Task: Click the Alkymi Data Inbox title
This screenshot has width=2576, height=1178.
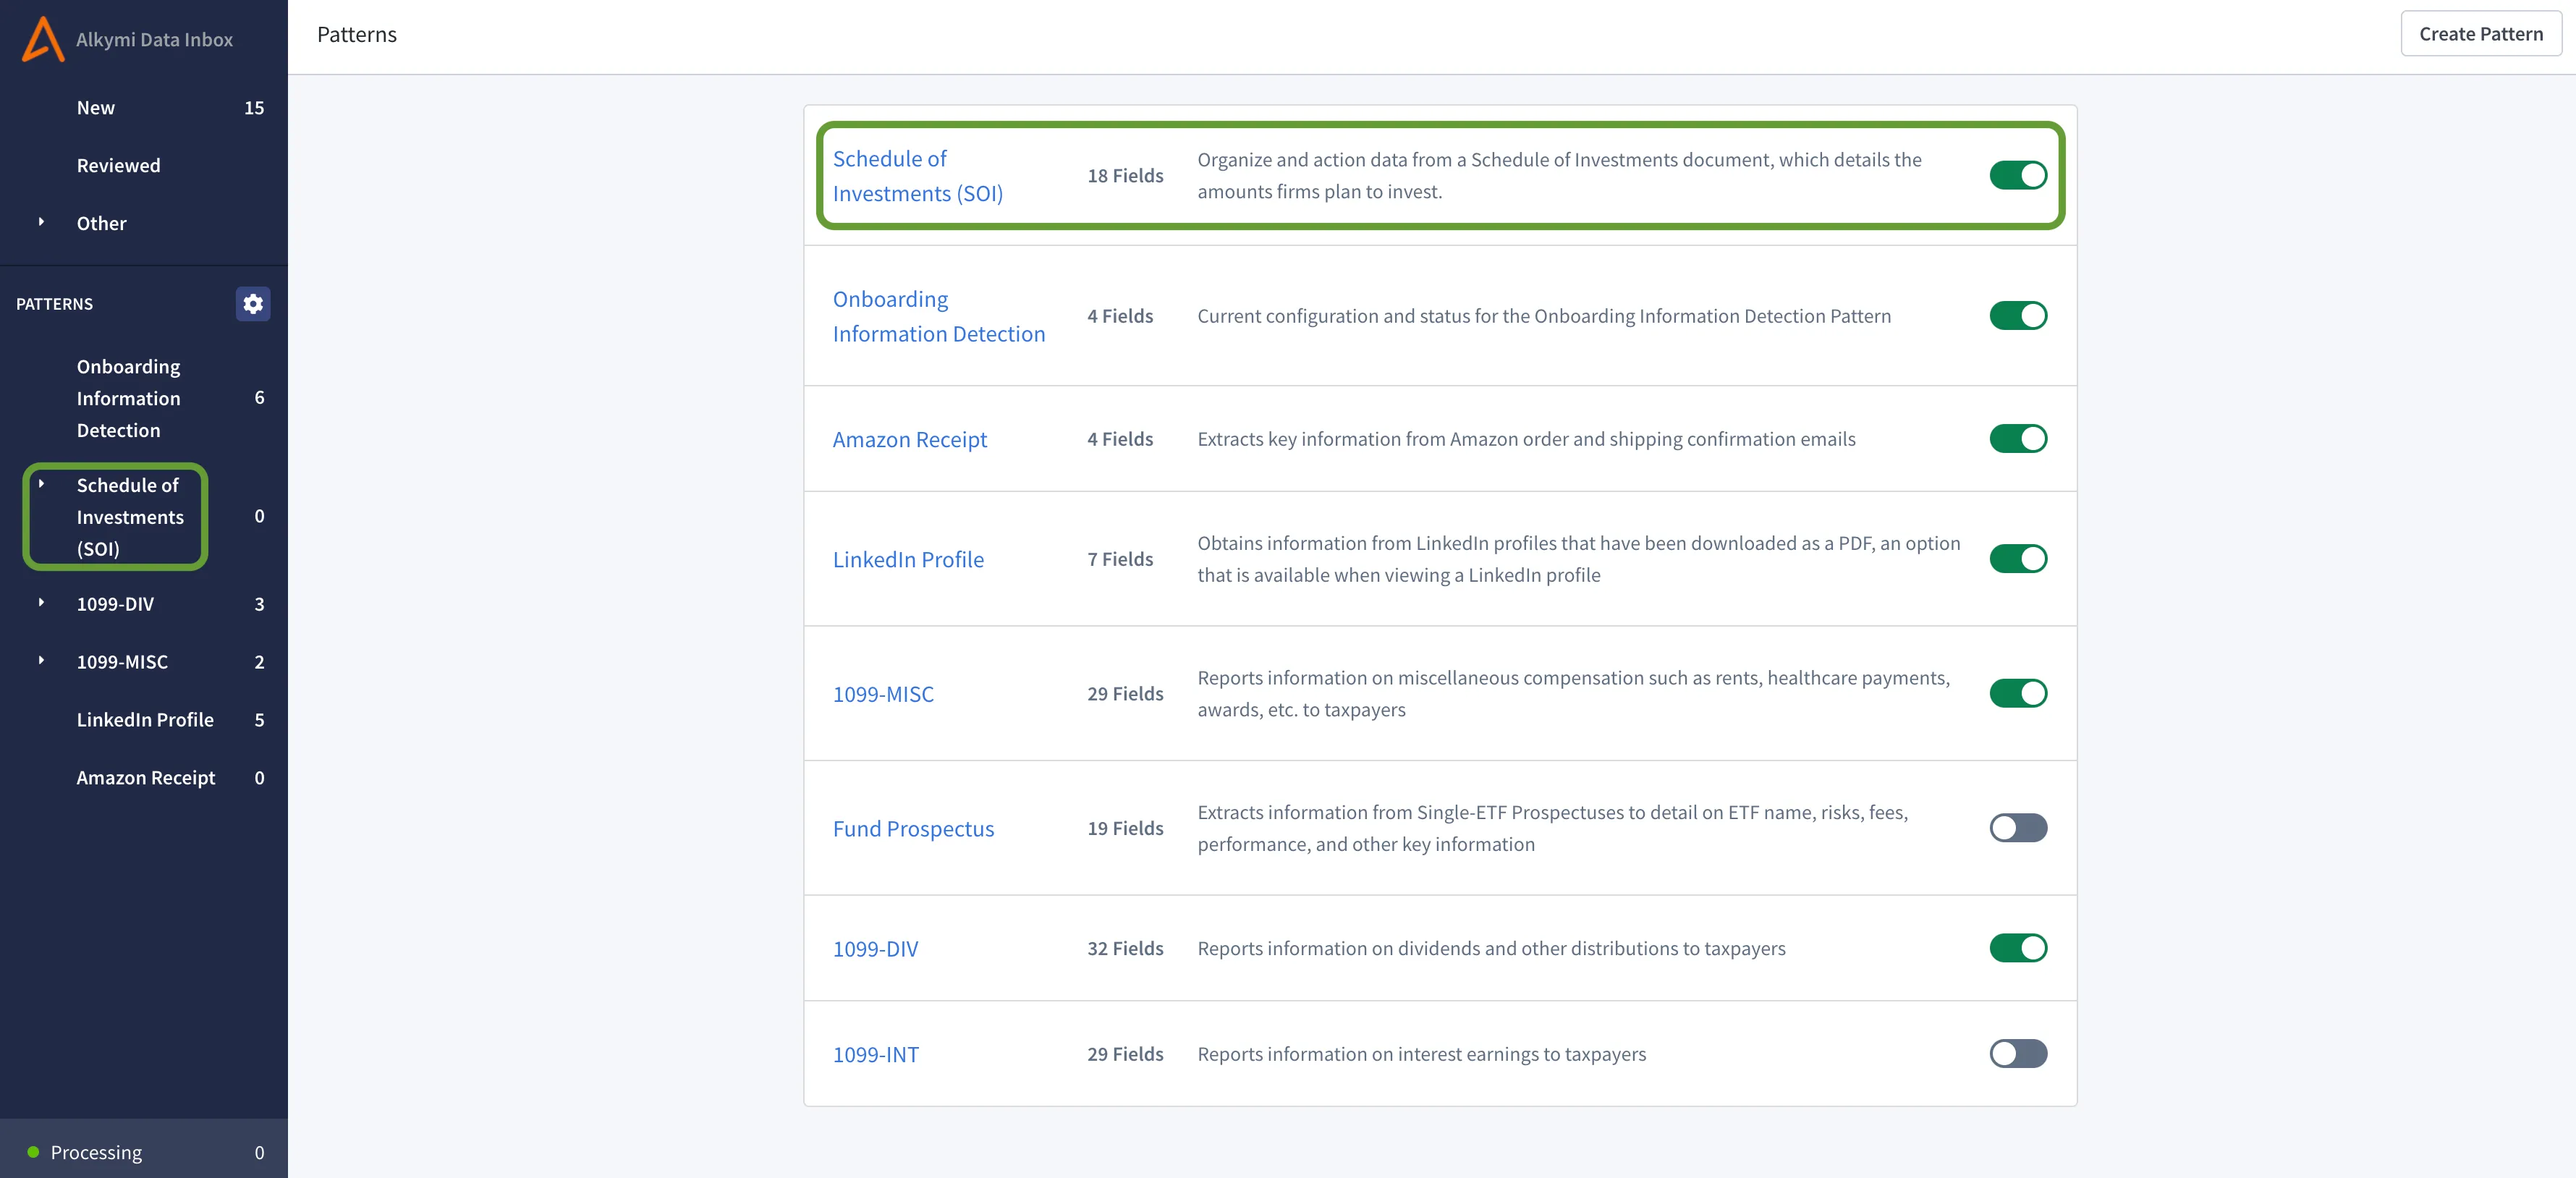Action: [154, 40]
